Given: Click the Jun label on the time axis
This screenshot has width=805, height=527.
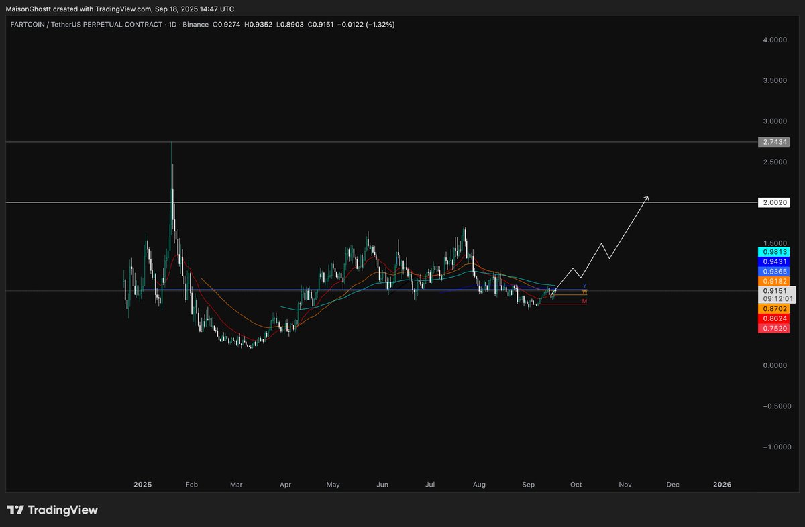Looking at the screenshot, I should tap(382, 484).
